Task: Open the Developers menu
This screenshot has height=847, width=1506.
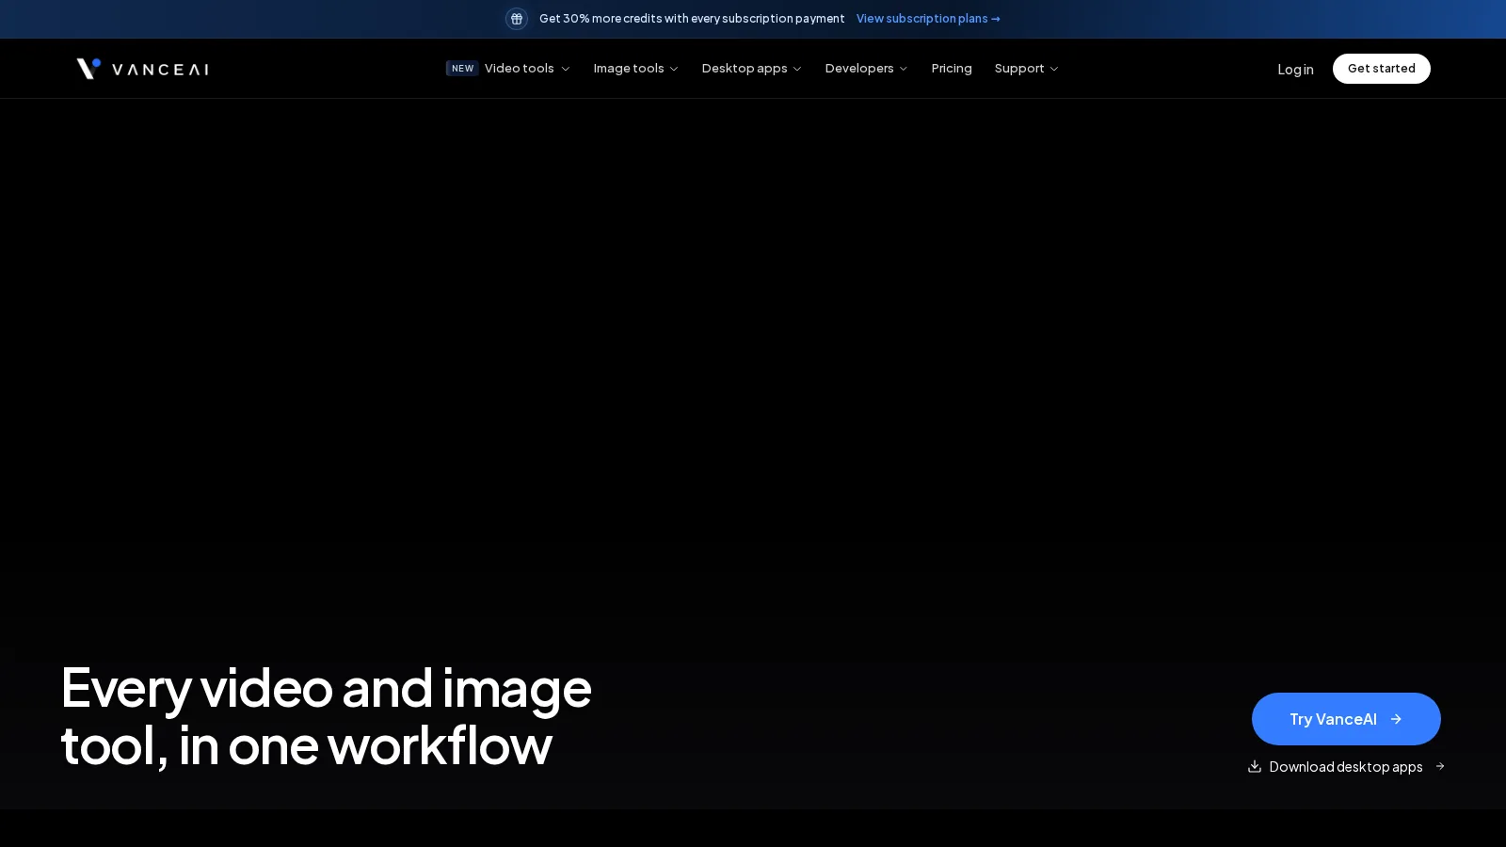Action: tap(859, 69)
